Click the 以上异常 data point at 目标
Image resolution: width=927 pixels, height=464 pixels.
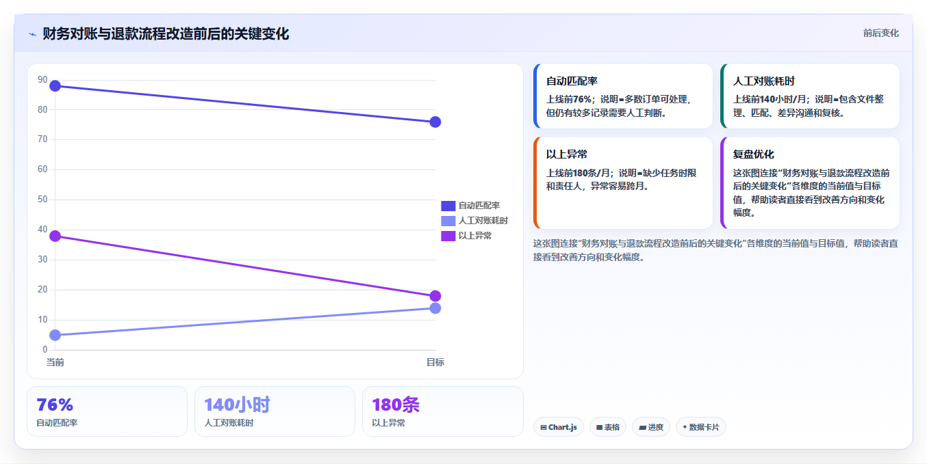point(435,297)
